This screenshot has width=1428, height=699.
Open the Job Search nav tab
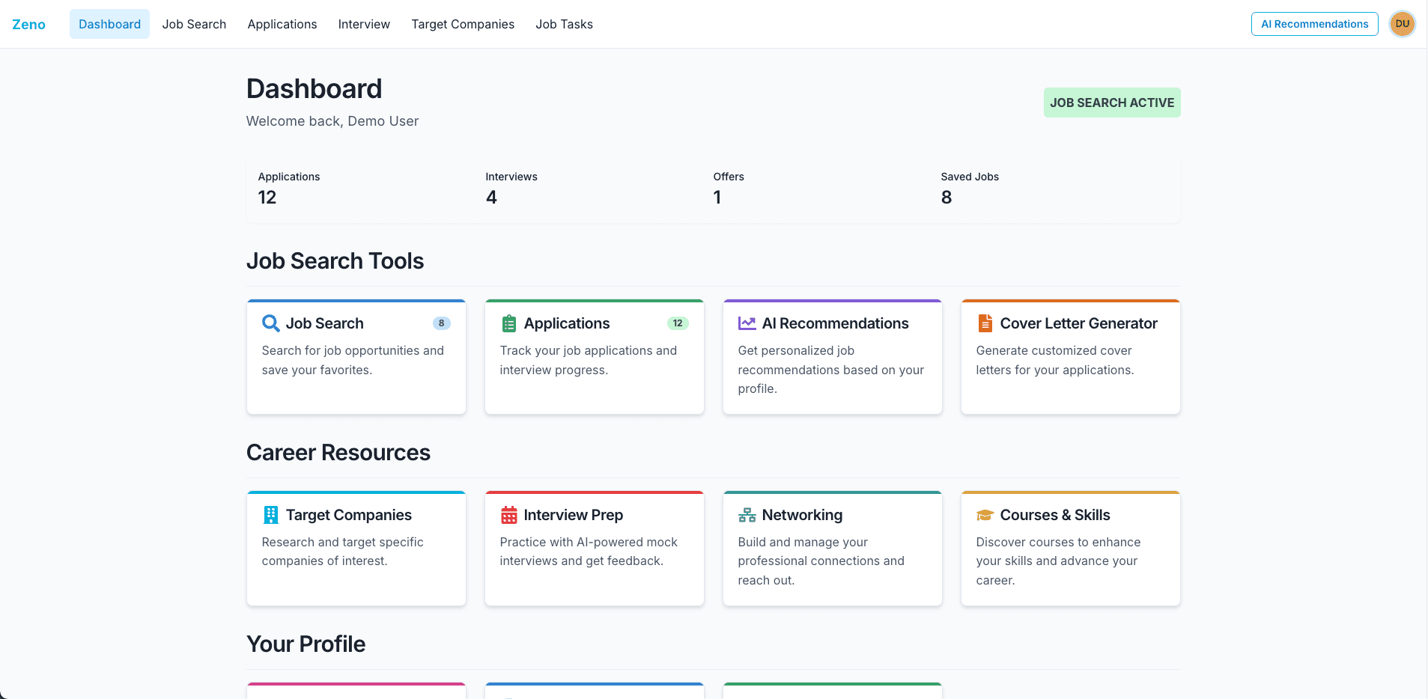[x=194, y=24]
